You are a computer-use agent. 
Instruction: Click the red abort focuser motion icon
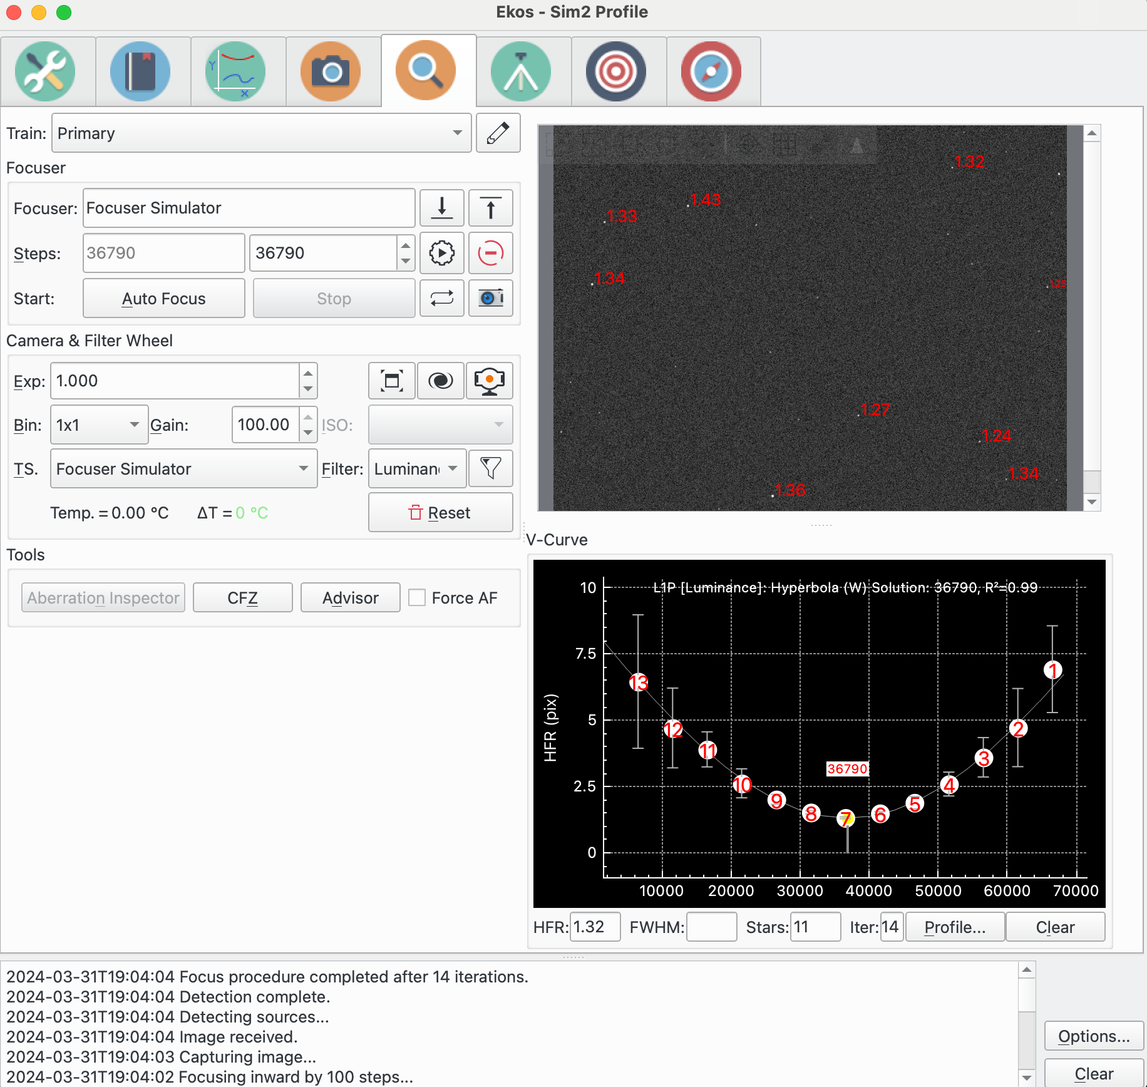490,254
